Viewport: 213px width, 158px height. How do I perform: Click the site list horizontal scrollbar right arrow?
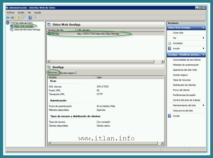coord(163,61)
